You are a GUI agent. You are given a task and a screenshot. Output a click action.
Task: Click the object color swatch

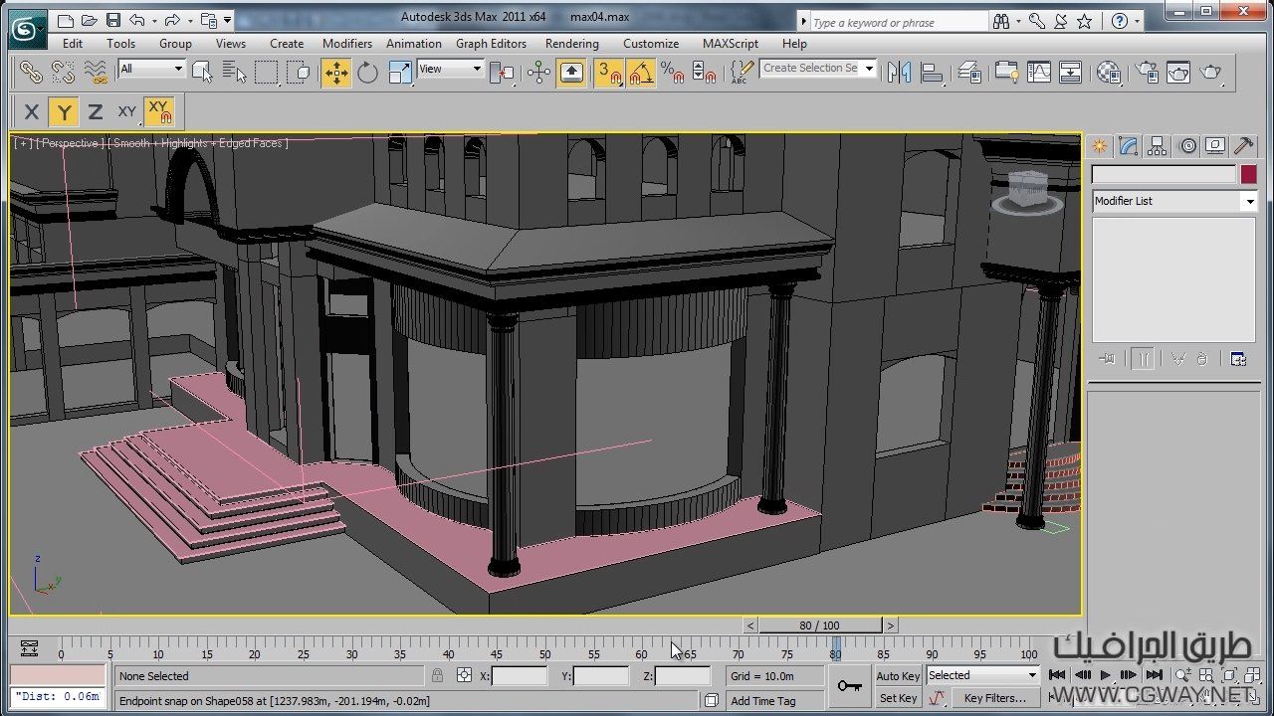click(x=1248, y=174)
